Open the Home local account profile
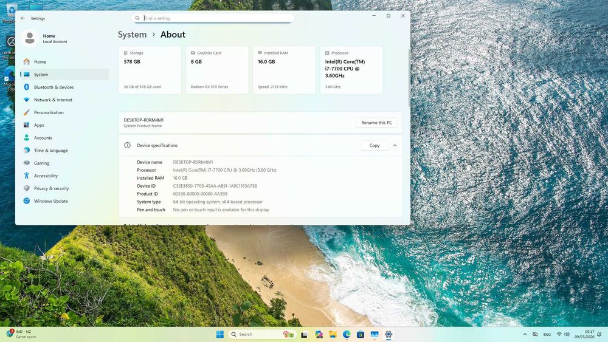 tap(44, 38)
